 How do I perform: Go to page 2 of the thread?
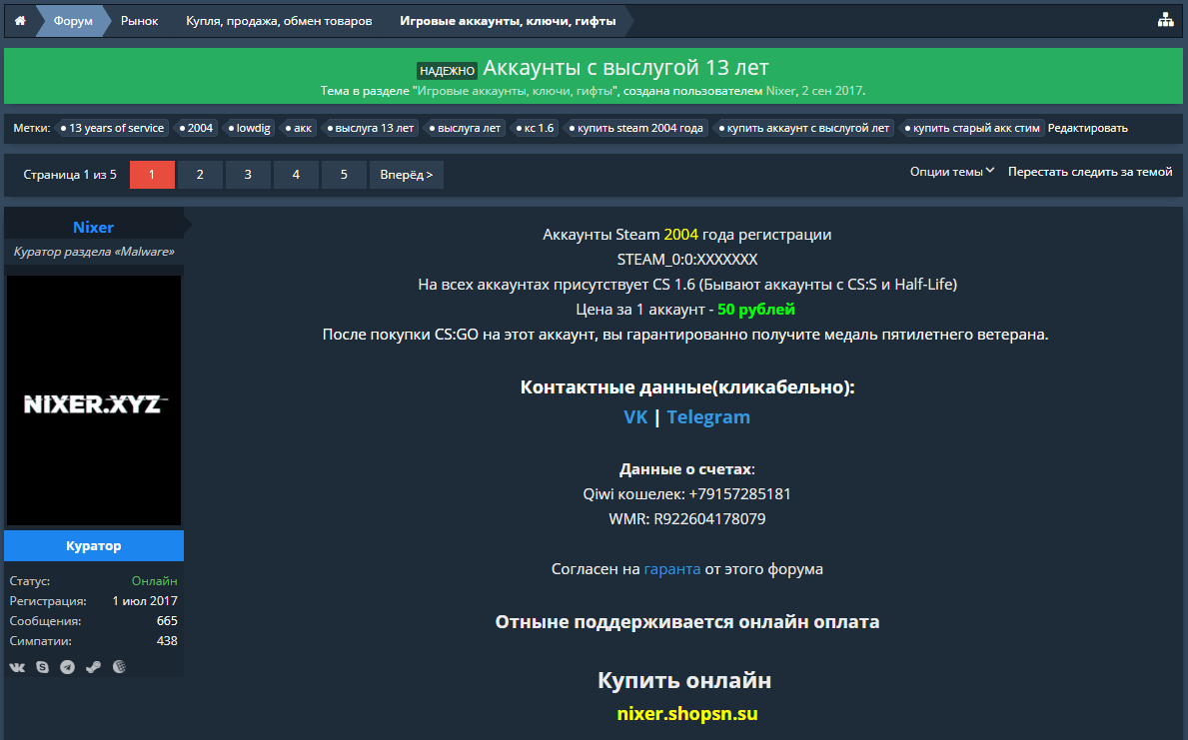(x=200, y=175)
